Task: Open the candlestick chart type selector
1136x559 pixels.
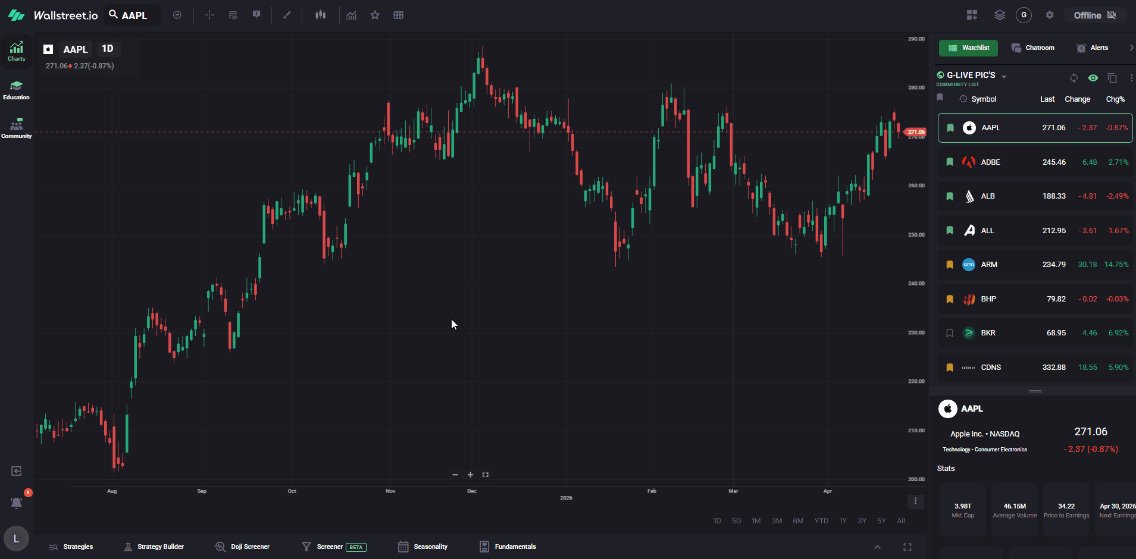Action: point(321,15)
